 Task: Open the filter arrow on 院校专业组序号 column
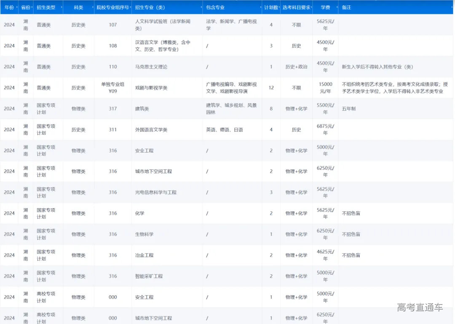pos(131,7)
